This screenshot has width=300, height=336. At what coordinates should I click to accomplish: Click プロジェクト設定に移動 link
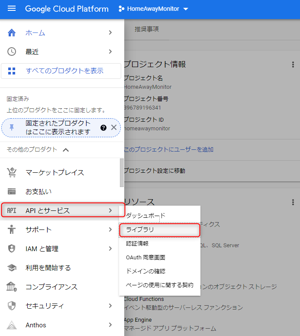pos(155,171)
